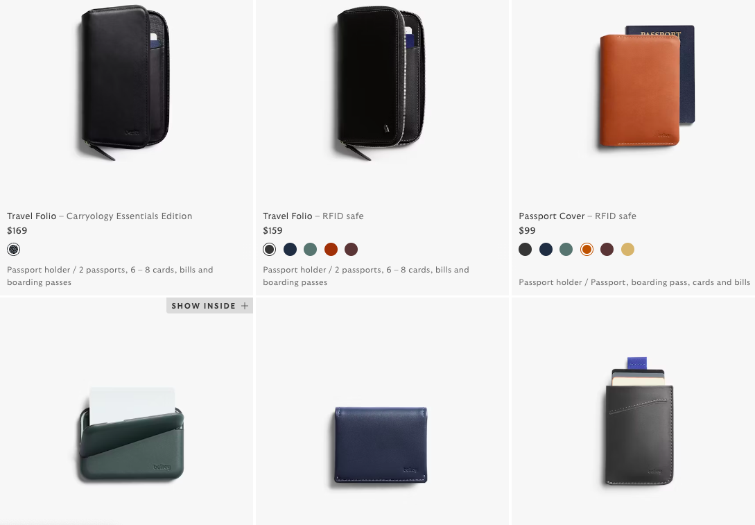Pick the black swatch under Passport Cover

526,250
